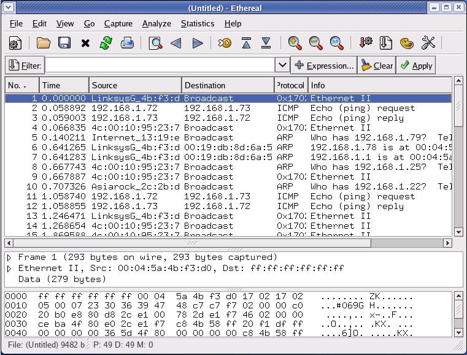Find packet with magnifier page icon
Screen dimensions: 467x355
(155, 43)
